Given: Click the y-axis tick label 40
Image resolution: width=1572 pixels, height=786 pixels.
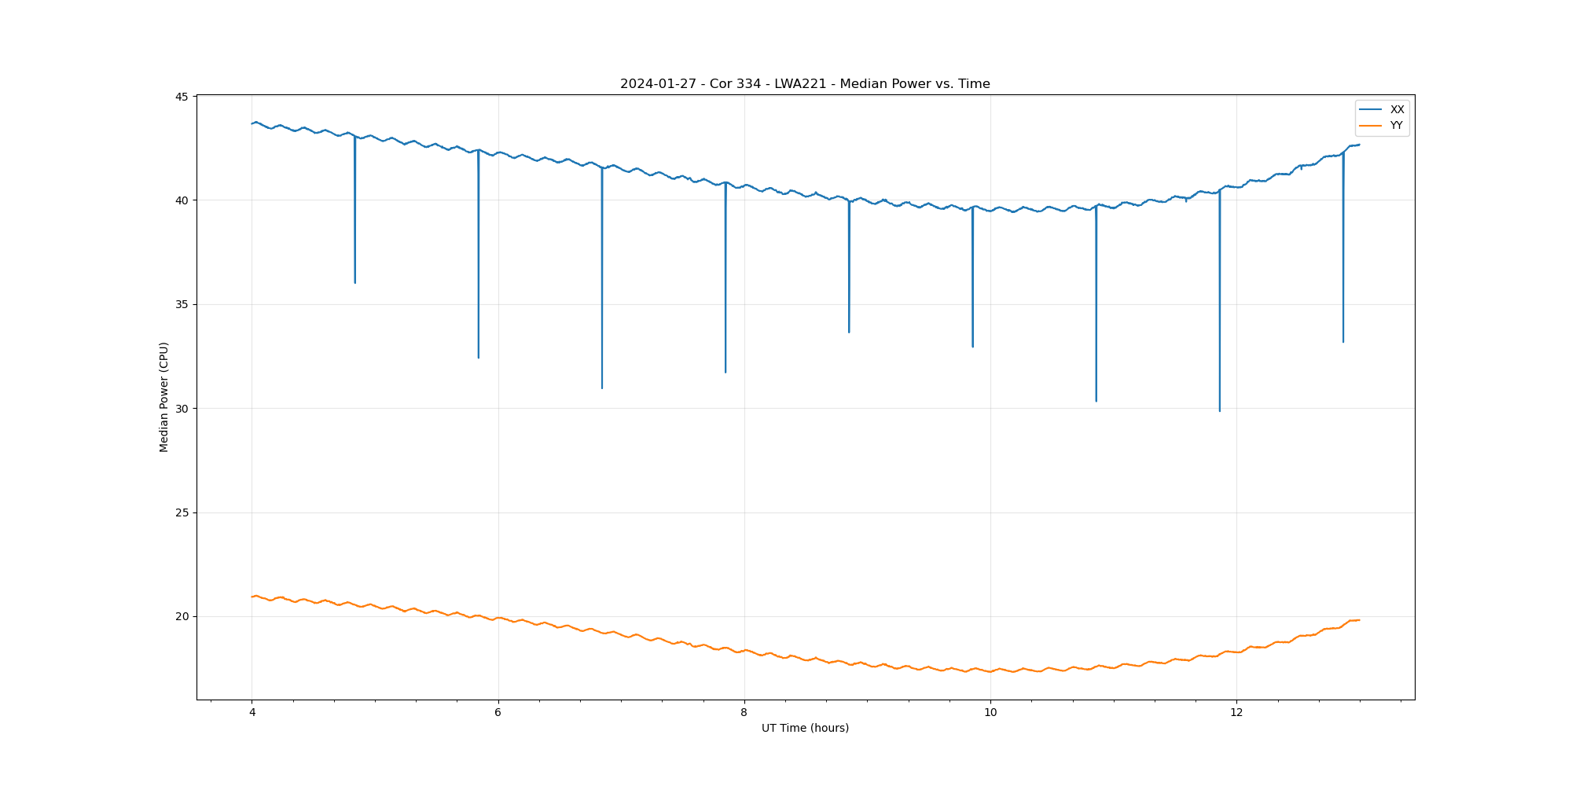Looking at the screenshot, I should pos(182,200).
